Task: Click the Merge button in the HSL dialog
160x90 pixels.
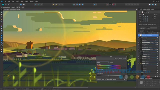Action: pyautogui.click(x=116, y=59)
